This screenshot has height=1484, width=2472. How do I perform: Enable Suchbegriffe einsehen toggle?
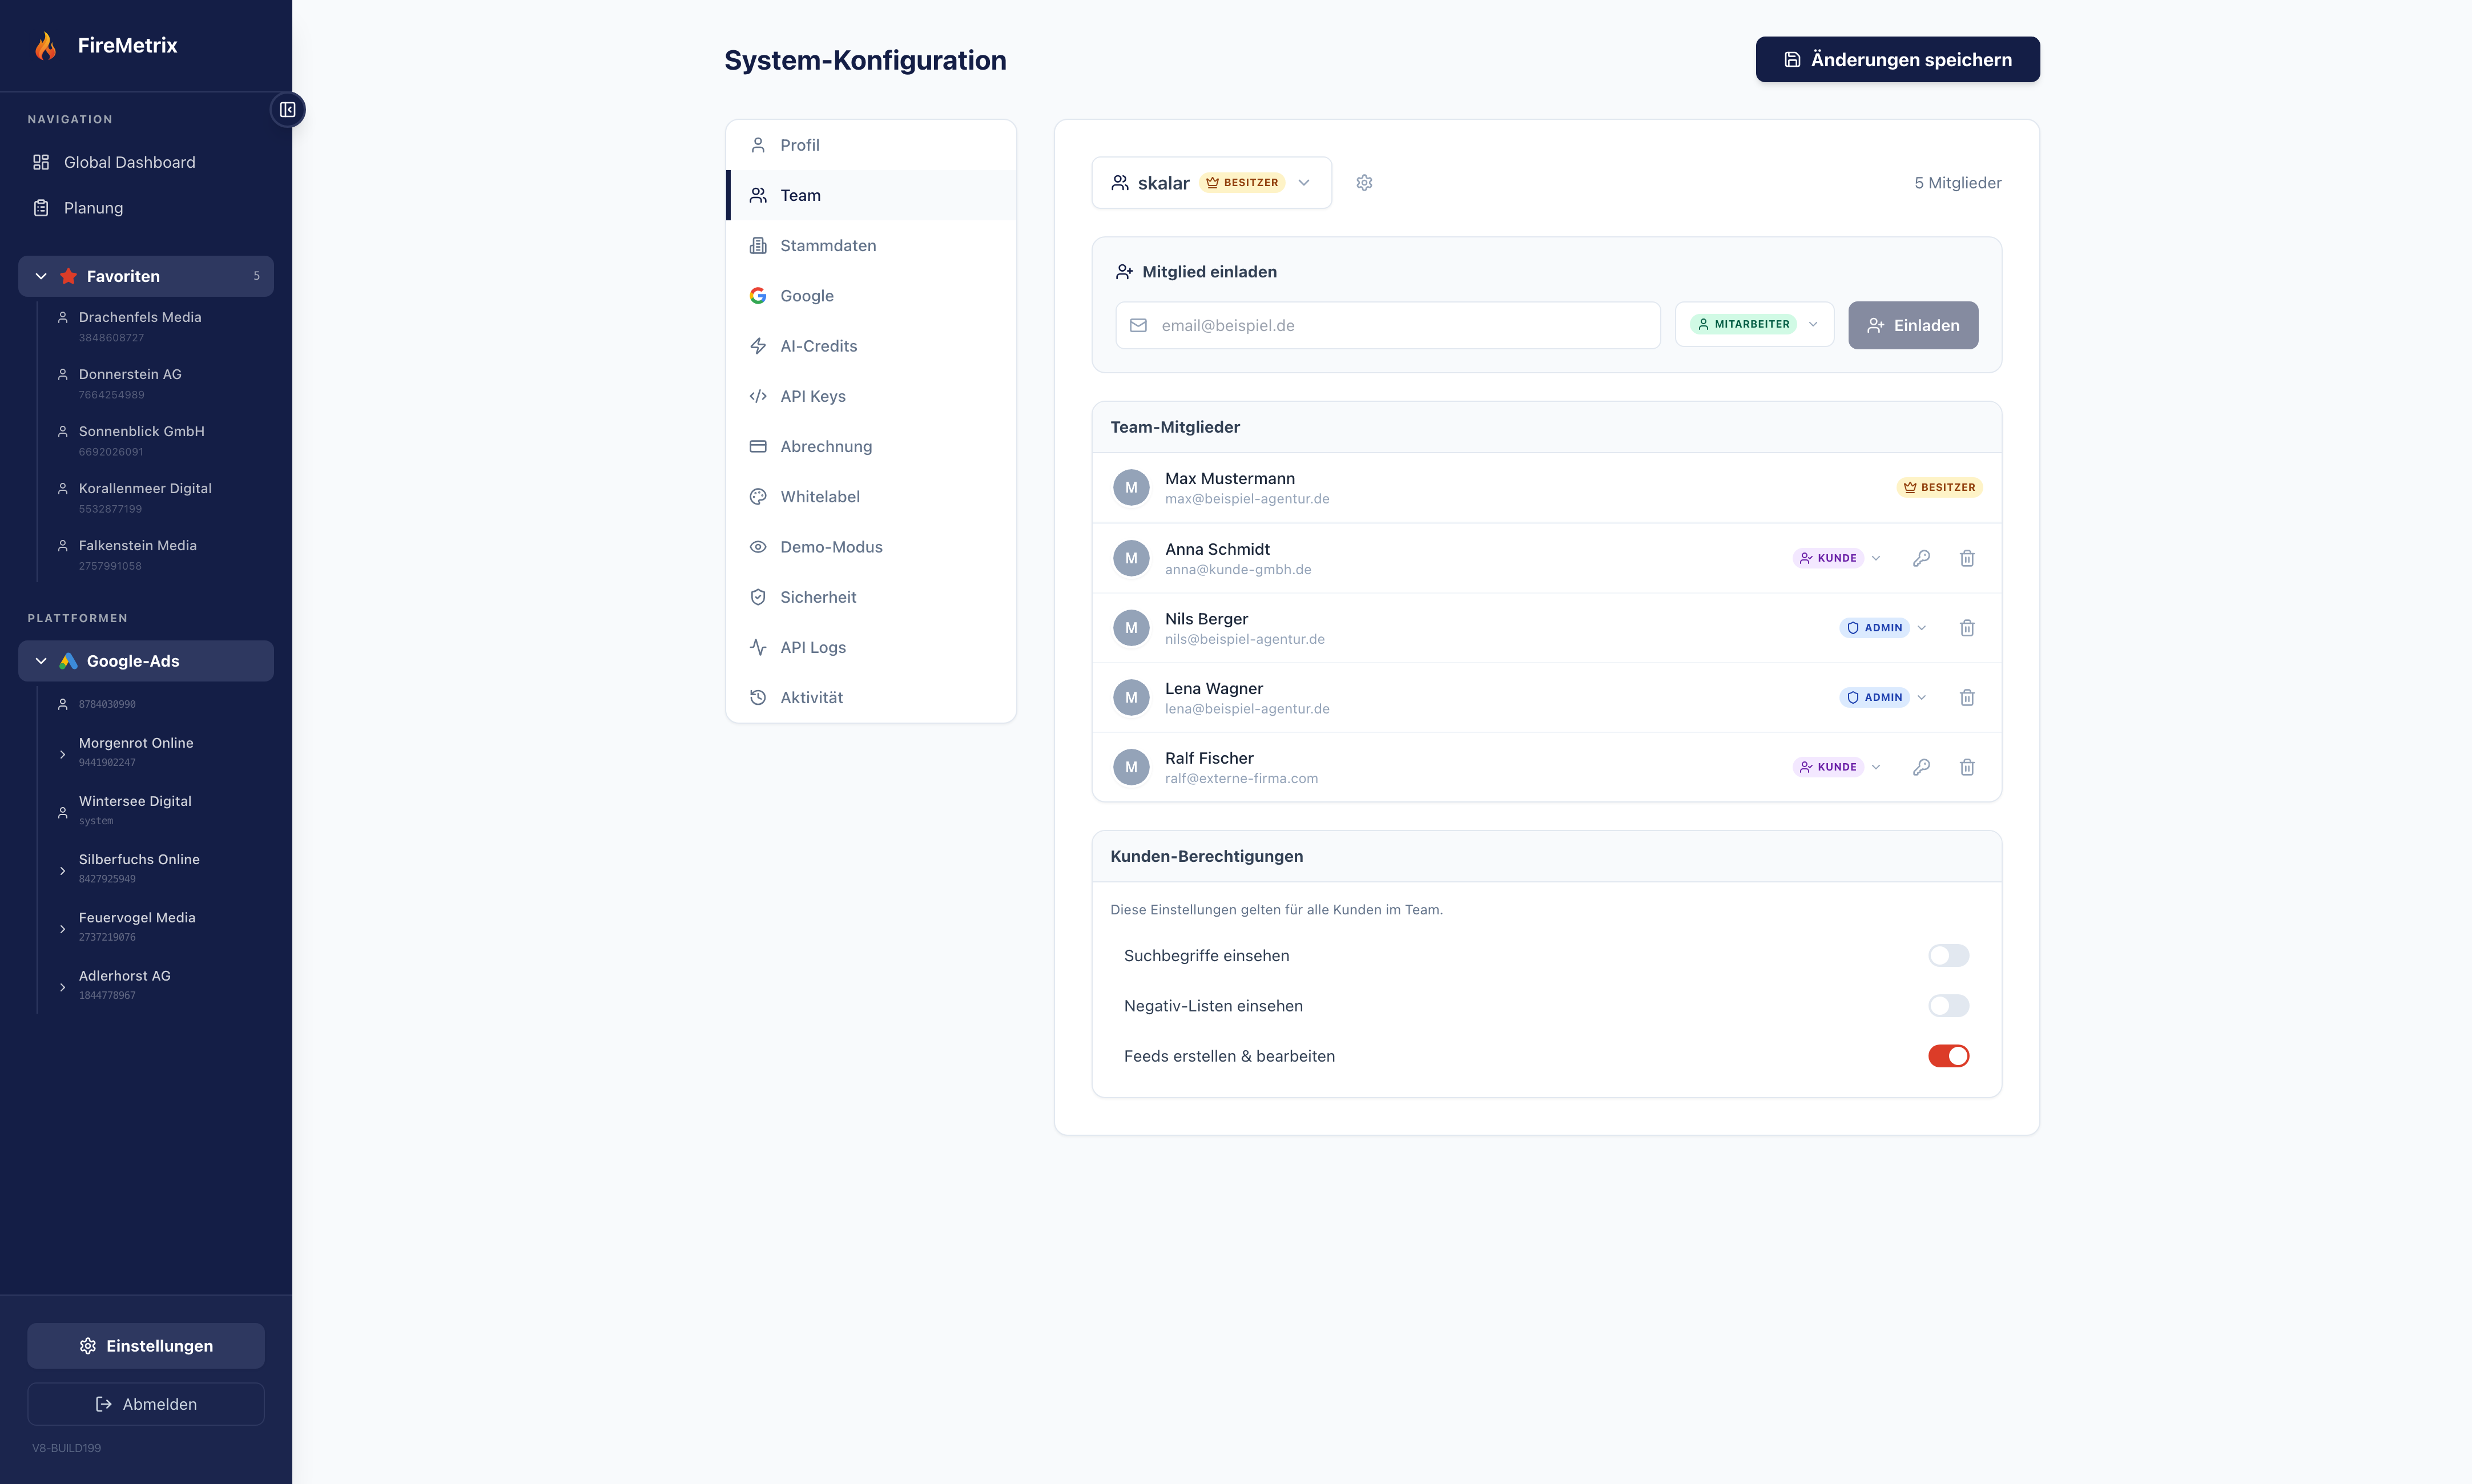click(1948, 956)
